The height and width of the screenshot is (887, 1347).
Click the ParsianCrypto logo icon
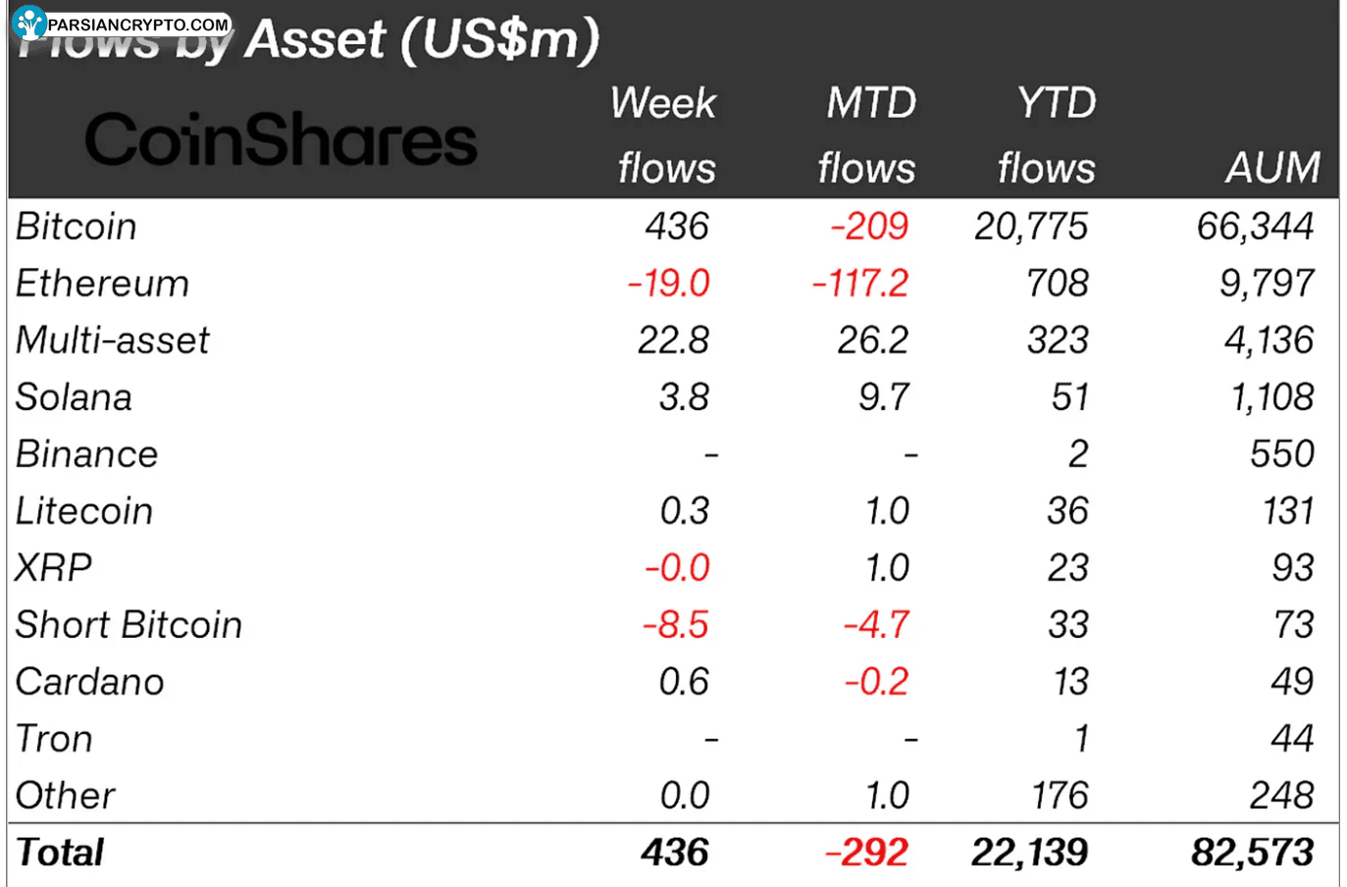[x=30, y=23]
